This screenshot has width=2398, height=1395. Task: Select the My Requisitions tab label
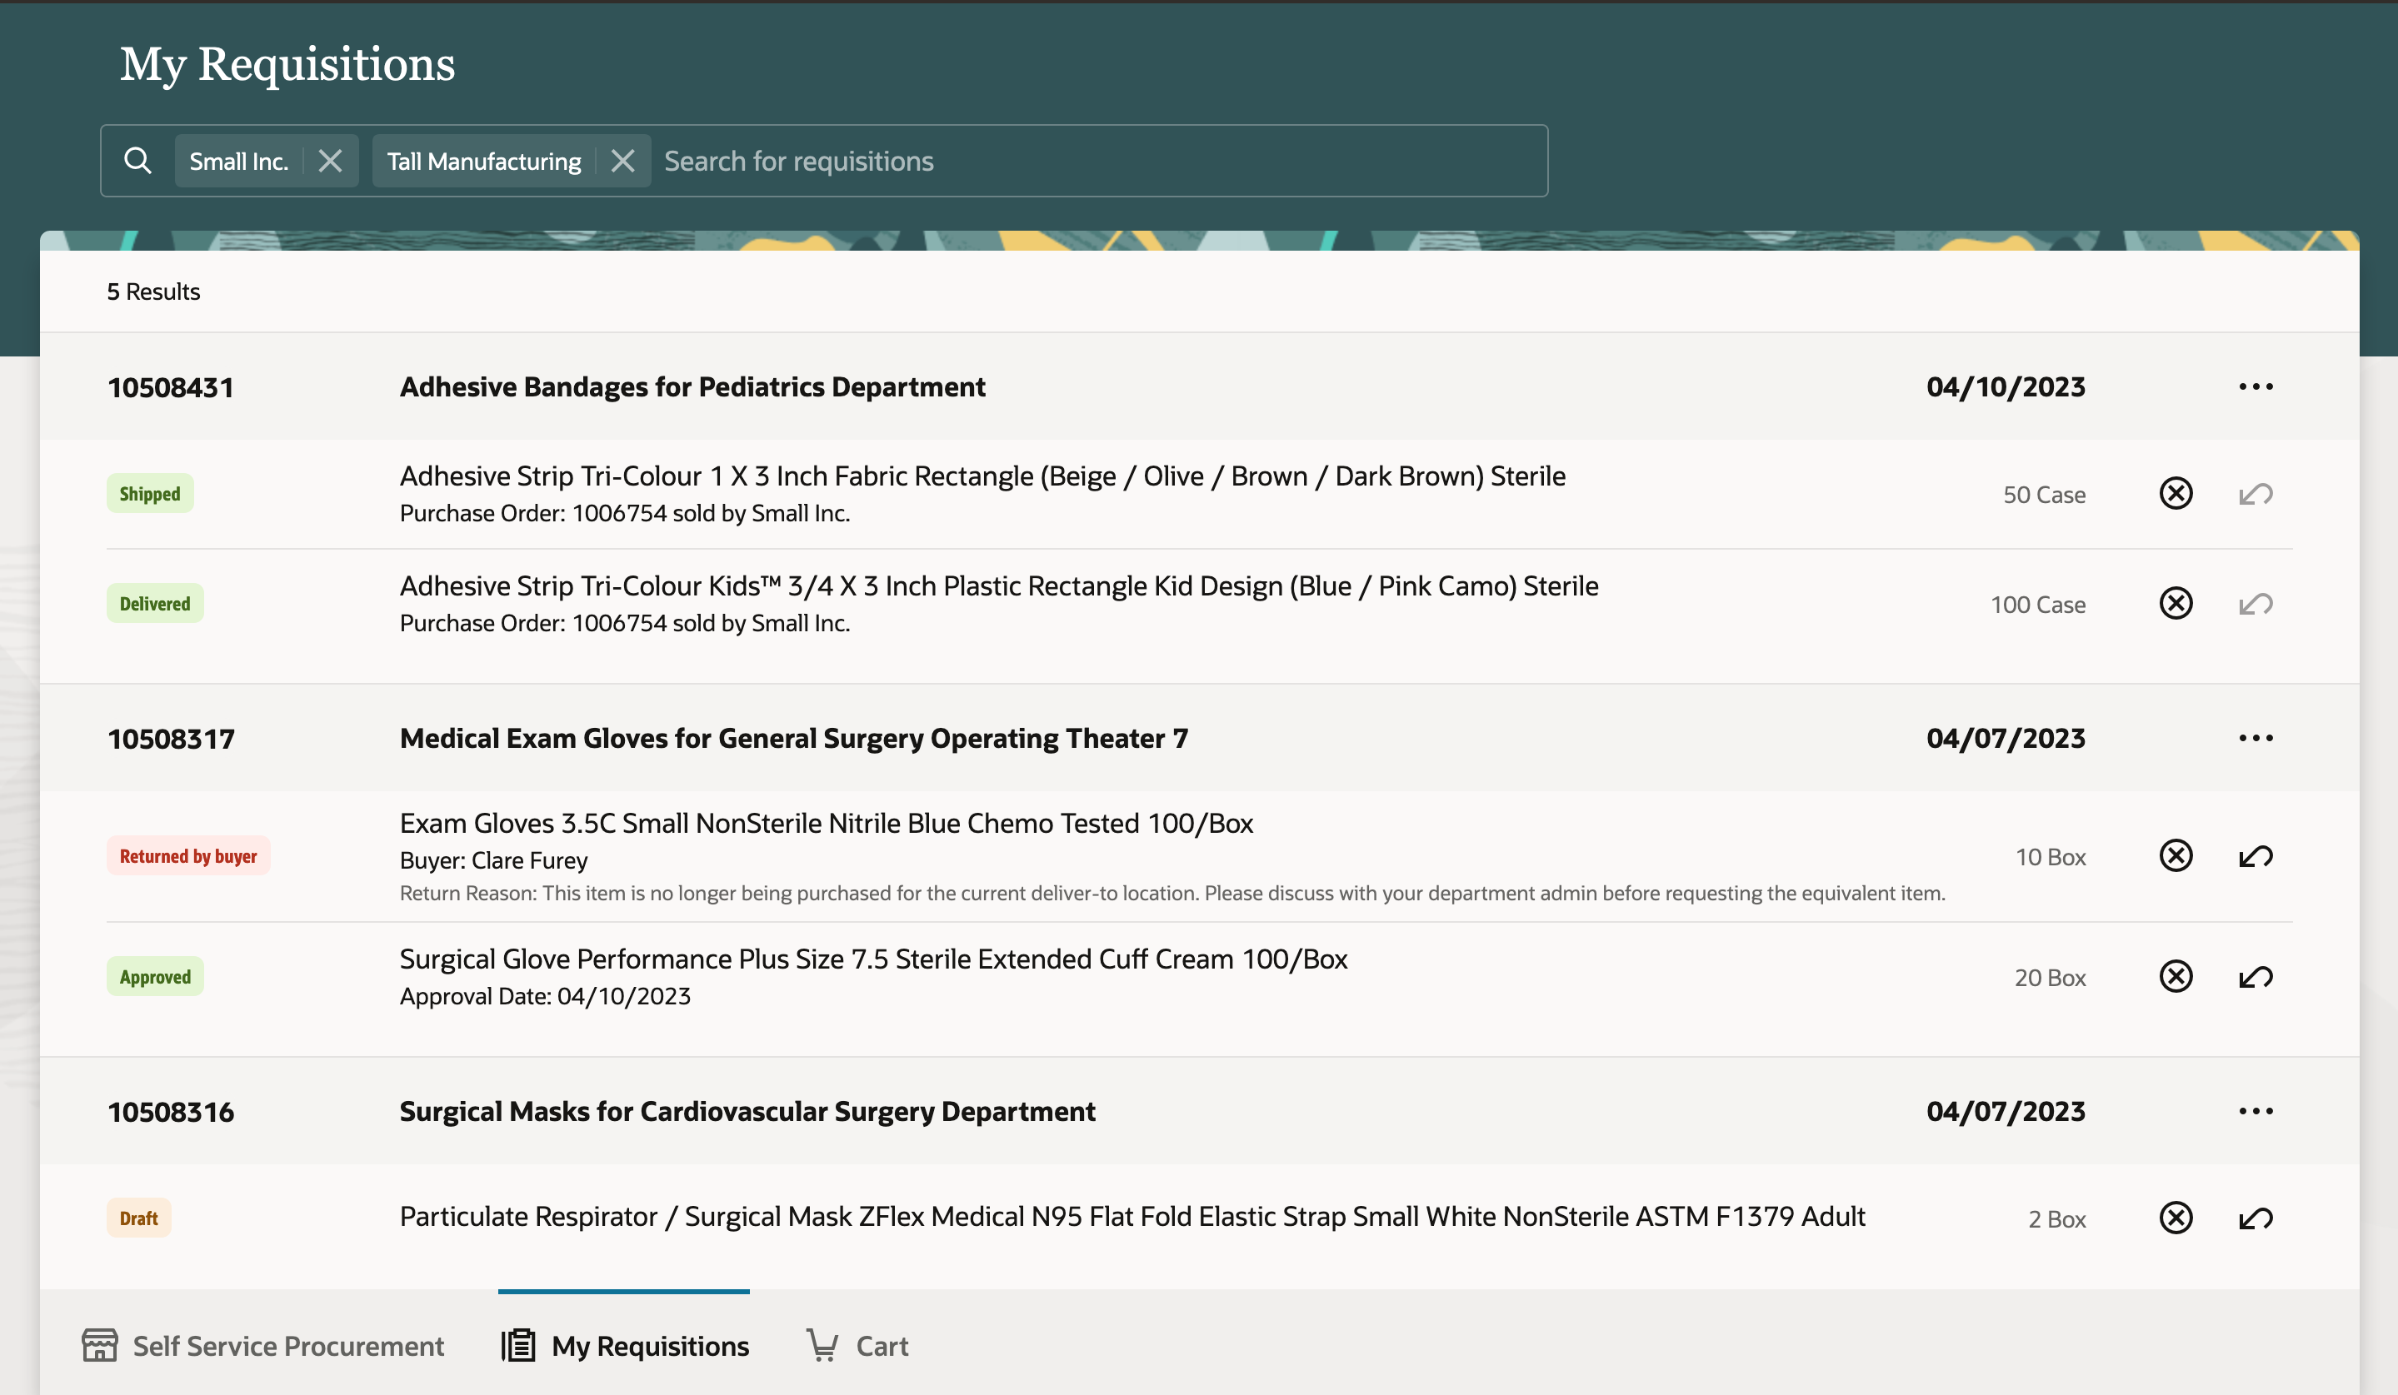pyautogui.click(x=651, y=1347)
